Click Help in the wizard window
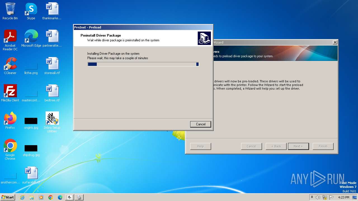358x201 pixels. 201,146
